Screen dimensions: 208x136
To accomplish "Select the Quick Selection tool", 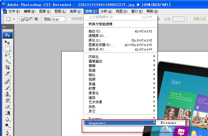I will pyautogui.click(x=7, y=61).
